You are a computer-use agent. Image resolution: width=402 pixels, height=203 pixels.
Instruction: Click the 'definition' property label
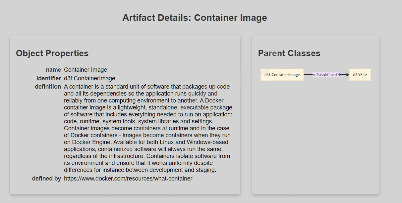[48, 87]
